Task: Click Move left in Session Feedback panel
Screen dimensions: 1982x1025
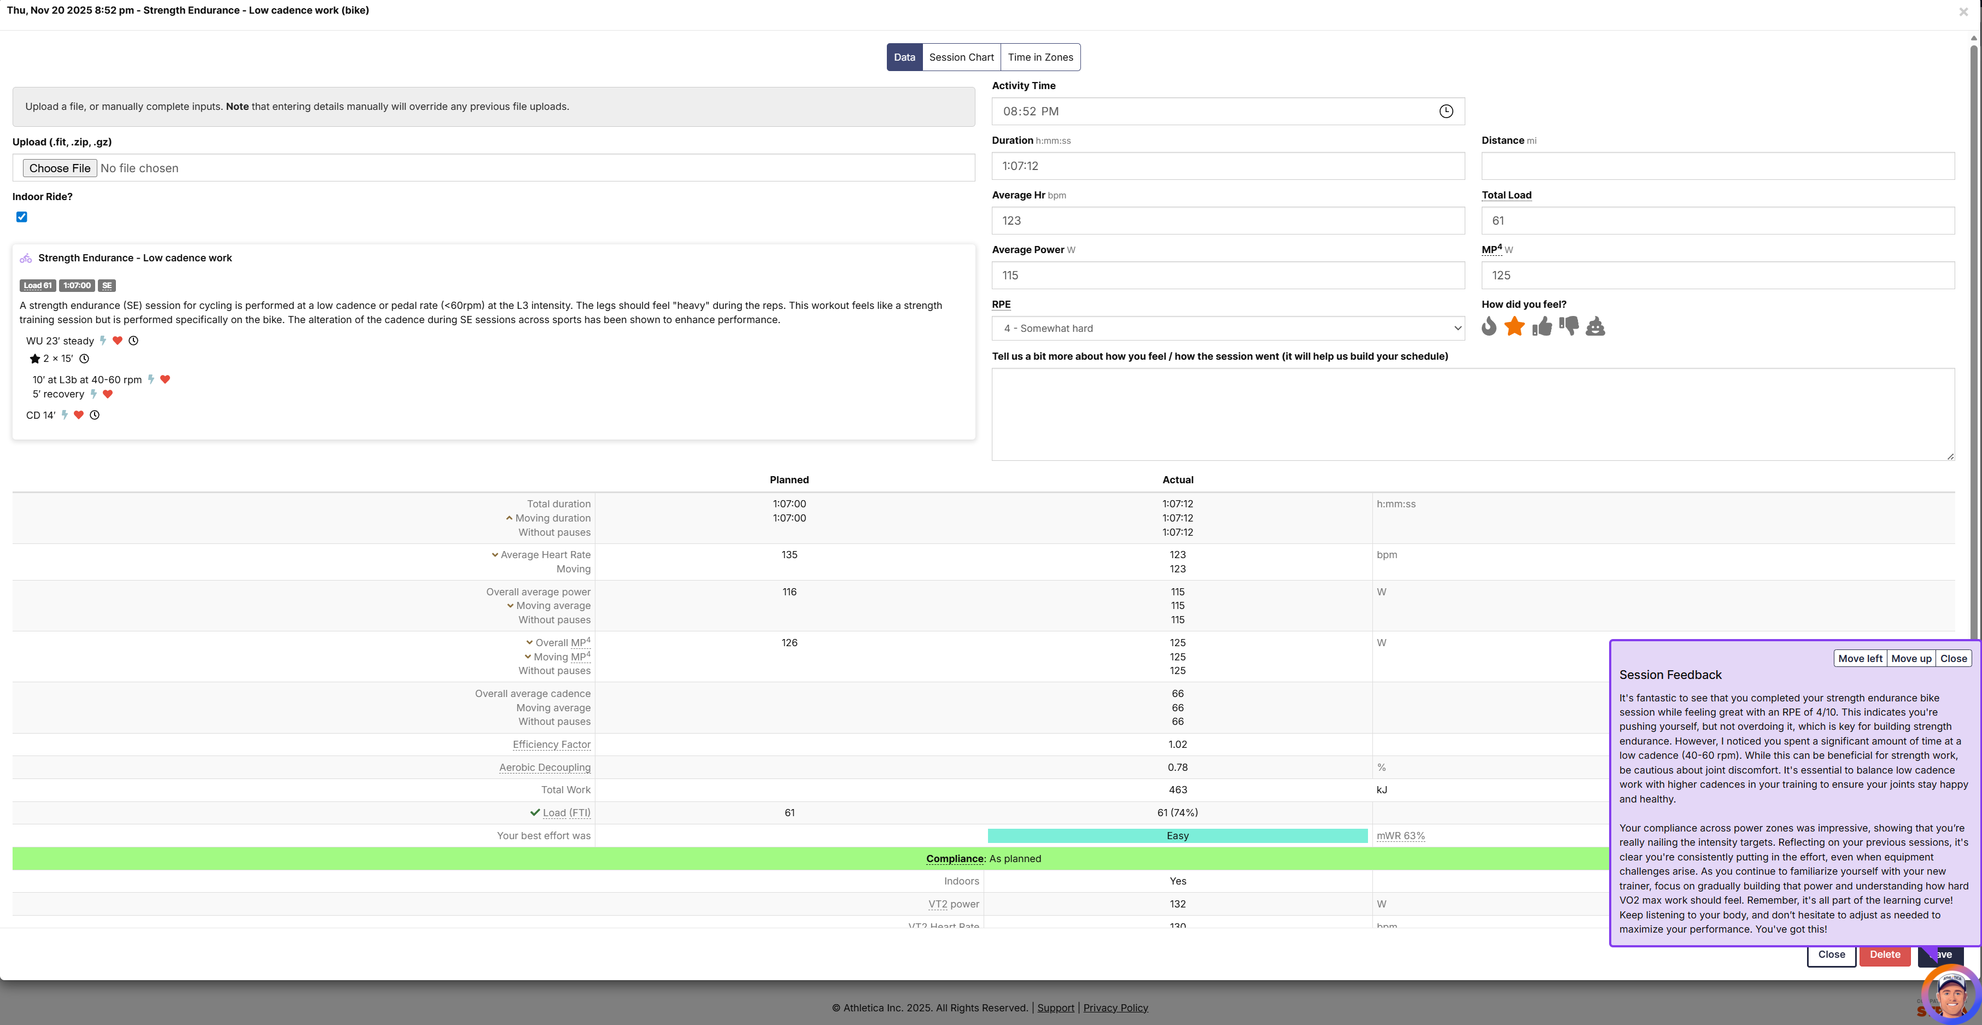Action: pyautogui.click(x=1860, y=659)
